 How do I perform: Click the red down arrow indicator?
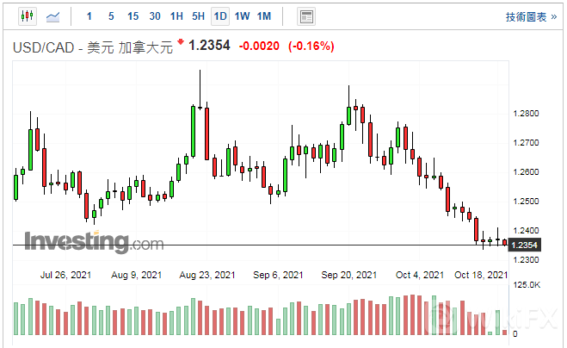click(x=181, y=41)
